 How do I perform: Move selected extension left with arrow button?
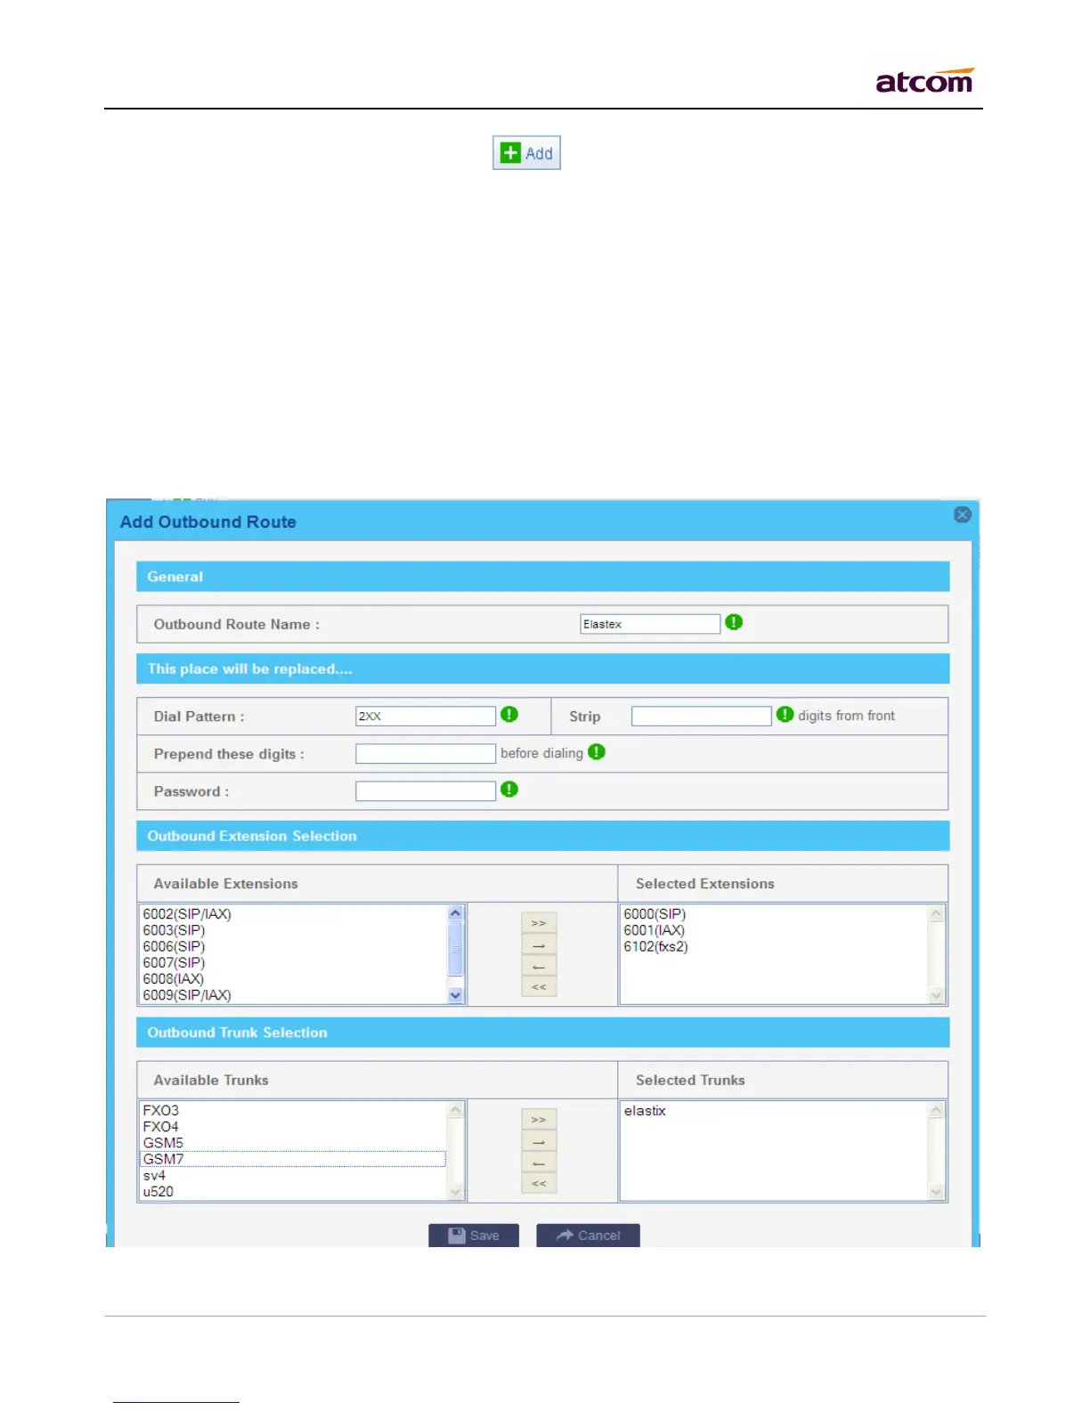click(x=539, y=966)
